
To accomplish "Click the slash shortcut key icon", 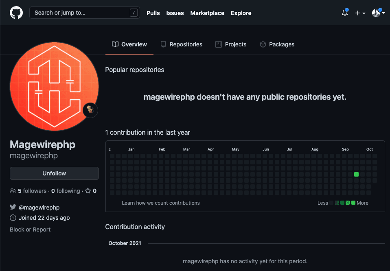I will [134, 13].
